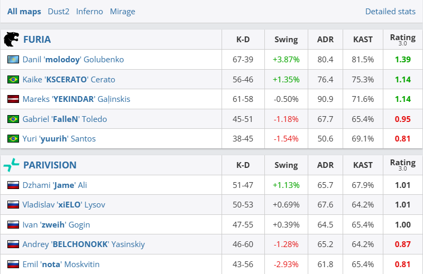The width and height of the screenshot is (423, 274).
Task: Click molodoy's Kazakhstan flag icon
Action: (13, 60)
